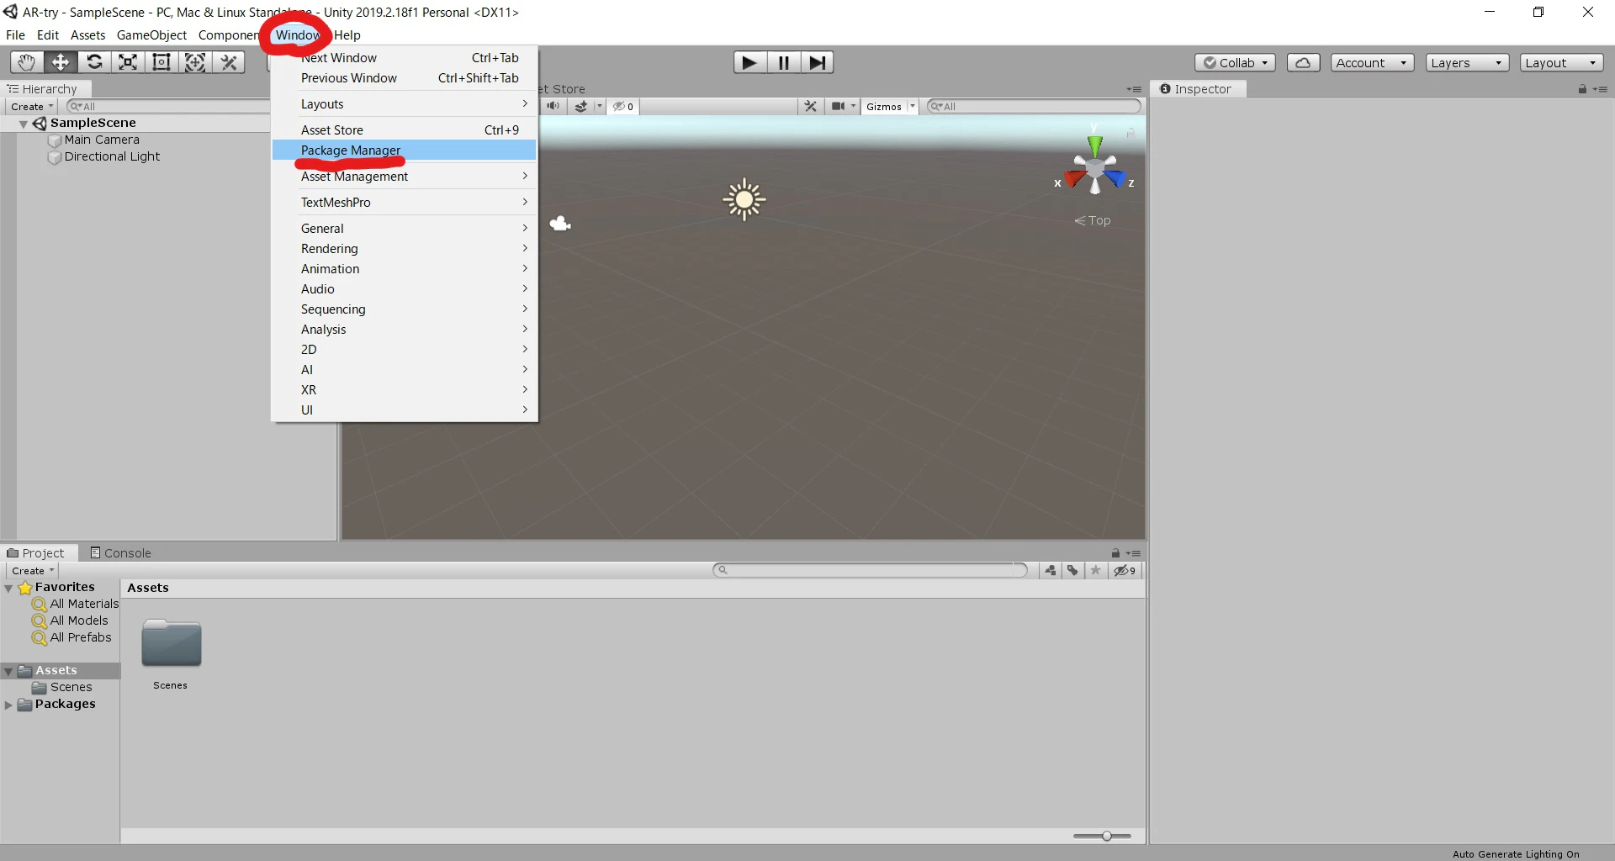Toggle hidden objects visibility in Scene view
Screen dimensions: 1615x861
tap(623, 107)
